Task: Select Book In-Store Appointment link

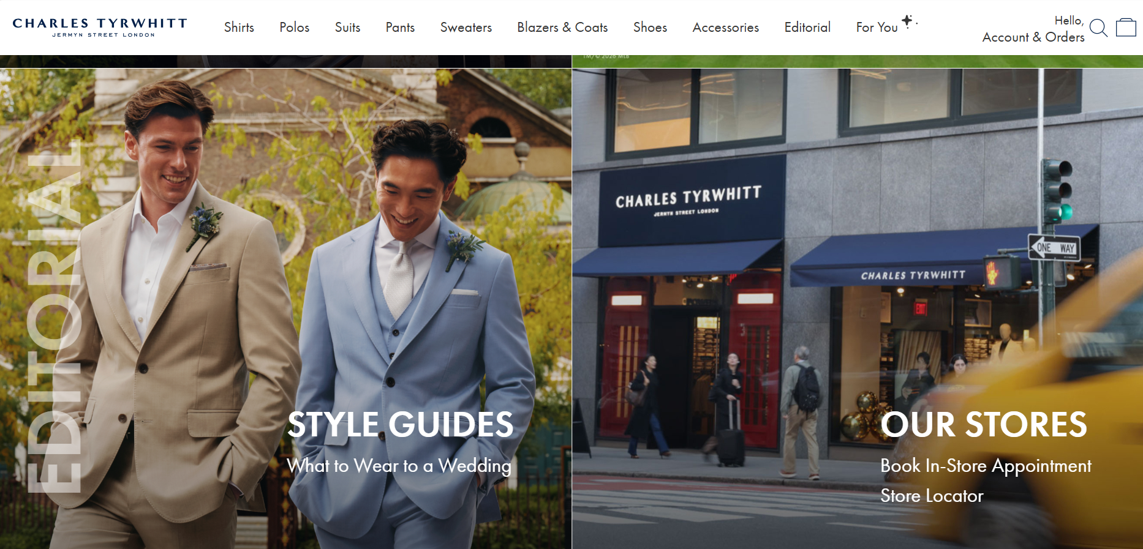Action: click(x=986, y=466)
